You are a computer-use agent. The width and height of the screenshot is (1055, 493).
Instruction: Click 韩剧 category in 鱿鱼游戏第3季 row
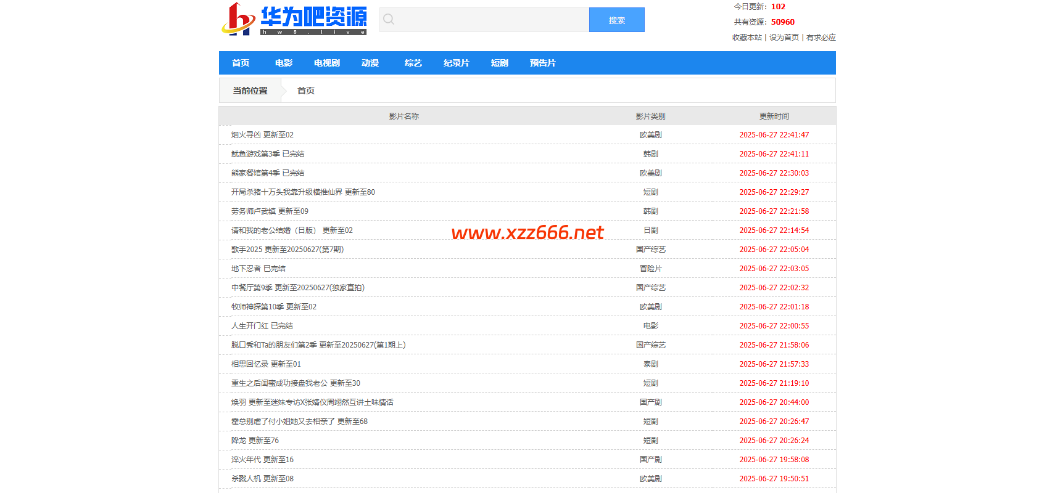tap(651, 154)
